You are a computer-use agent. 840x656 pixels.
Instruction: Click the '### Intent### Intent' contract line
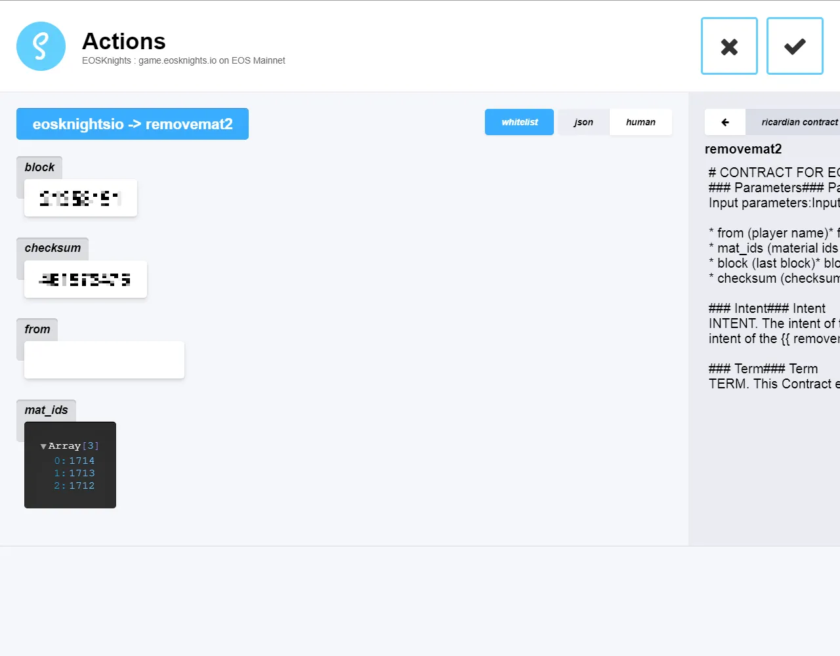767,308
